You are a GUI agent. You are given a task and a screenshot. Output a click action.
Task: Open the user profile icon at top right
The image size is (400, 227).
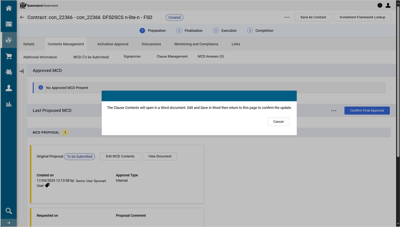tap(388, 5)
